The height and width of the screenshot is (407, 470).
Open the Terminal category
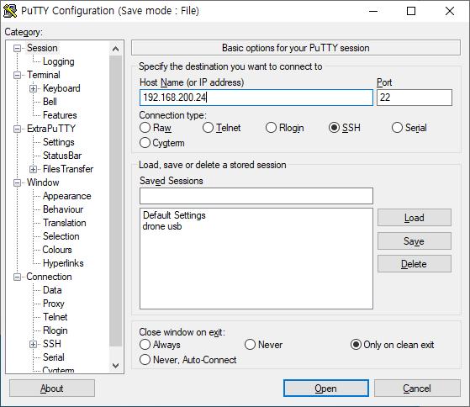44,75
